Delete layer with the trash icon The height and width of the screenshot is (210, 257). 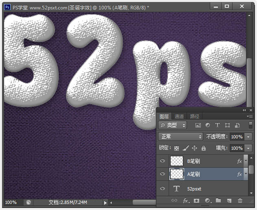coord(240,201)
